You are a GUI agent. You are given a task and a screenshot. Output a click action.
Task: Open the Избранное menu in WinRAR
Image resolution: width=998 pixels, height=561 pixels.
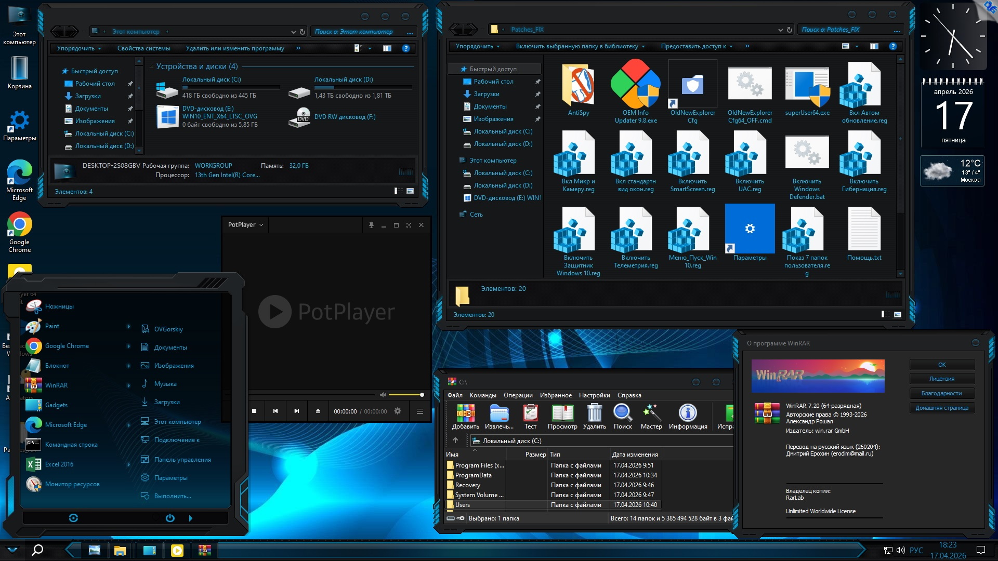click(555, 395)
